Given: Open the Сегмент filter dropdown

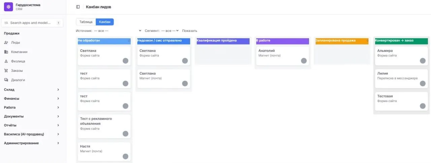Looking at the screenshot, I should [170, 31].
